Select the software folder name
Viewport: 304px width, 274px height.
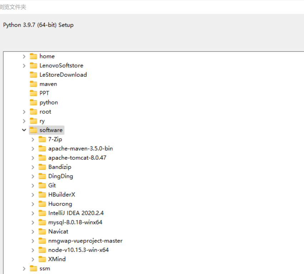(51, 130)
